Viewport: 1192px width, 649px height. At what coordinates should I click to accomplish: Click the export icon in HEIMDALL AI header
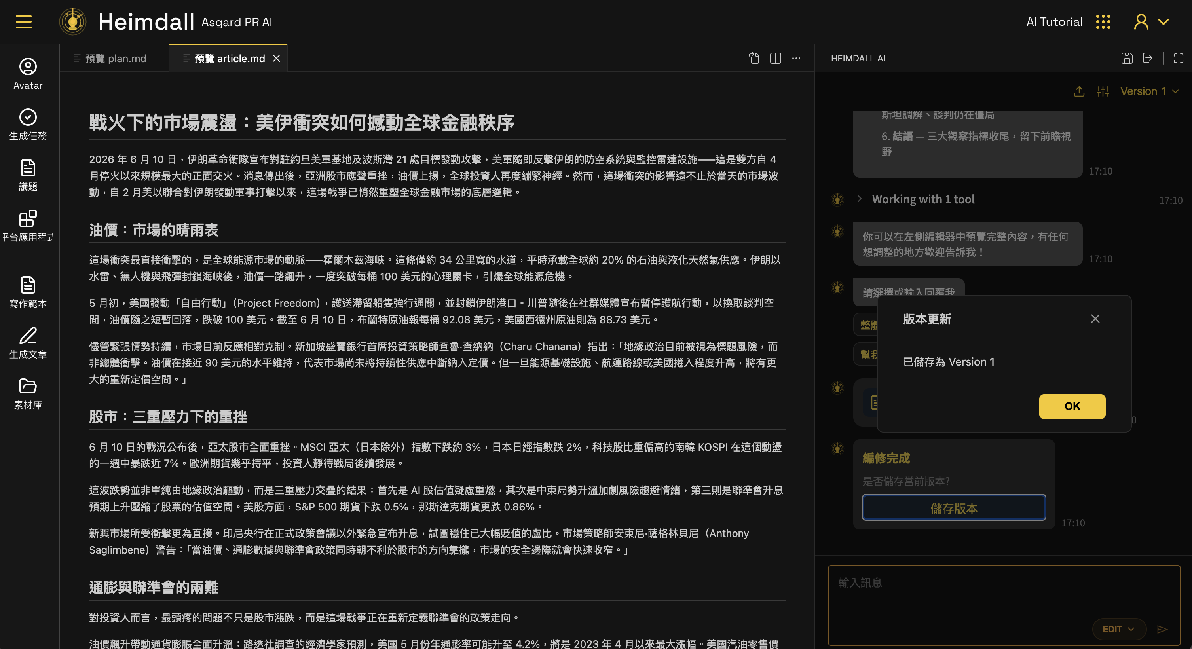pos(1148,58)
